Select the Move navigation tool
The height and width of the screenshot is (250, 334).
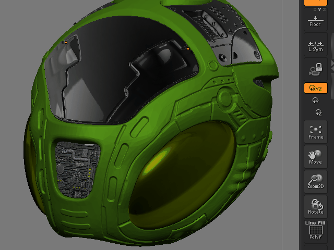[x=315, y=156]
